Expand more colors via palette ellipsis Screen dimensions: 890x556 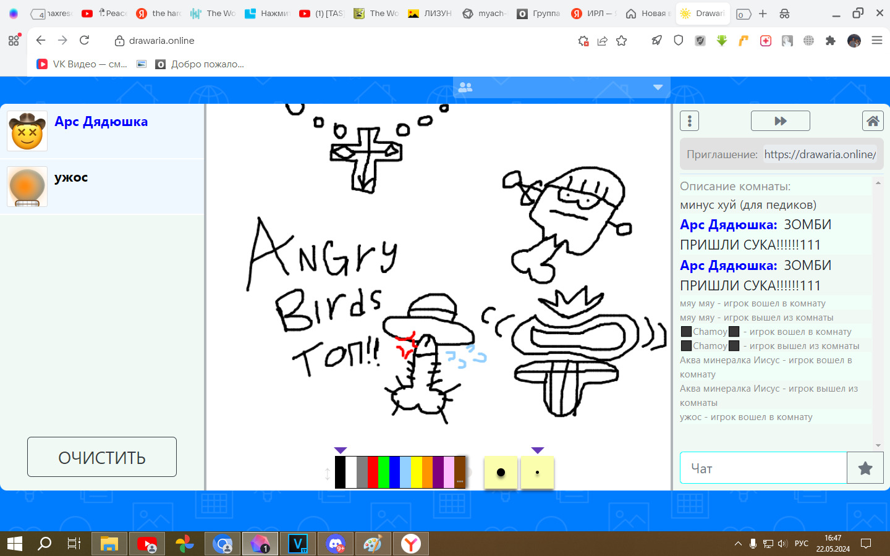tap(460, 481)
